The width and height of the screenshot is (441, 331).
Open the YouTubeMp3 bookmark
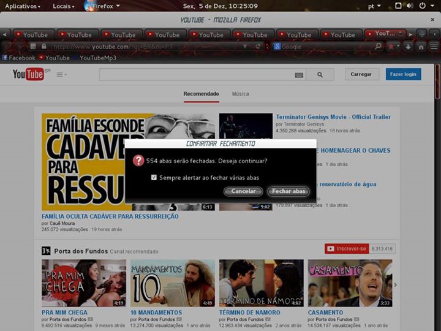pyautogui.click(x=94, y=58)
